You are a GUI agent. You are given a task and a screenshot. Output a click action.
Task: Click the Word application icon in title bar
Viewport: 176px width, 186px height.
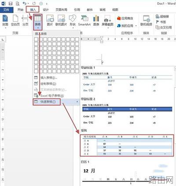click(x=3, y=3)
